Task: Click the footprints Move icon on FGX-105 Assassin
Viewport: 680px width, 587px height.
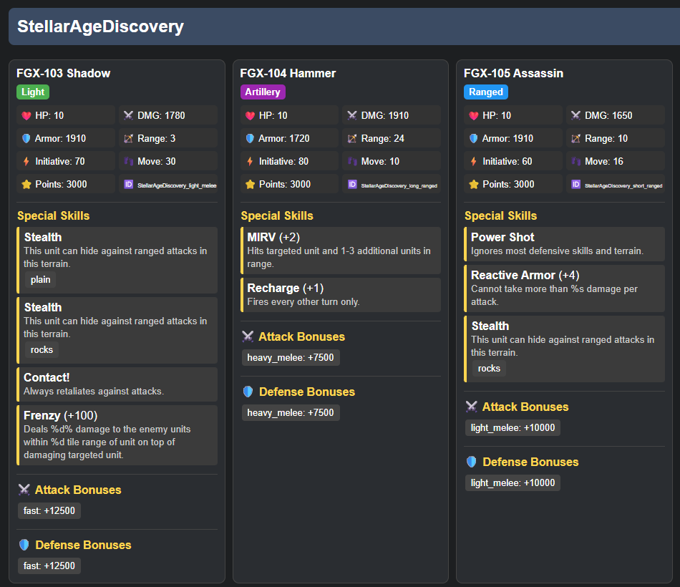Action: pyautogui.click(x=576, y=161)
